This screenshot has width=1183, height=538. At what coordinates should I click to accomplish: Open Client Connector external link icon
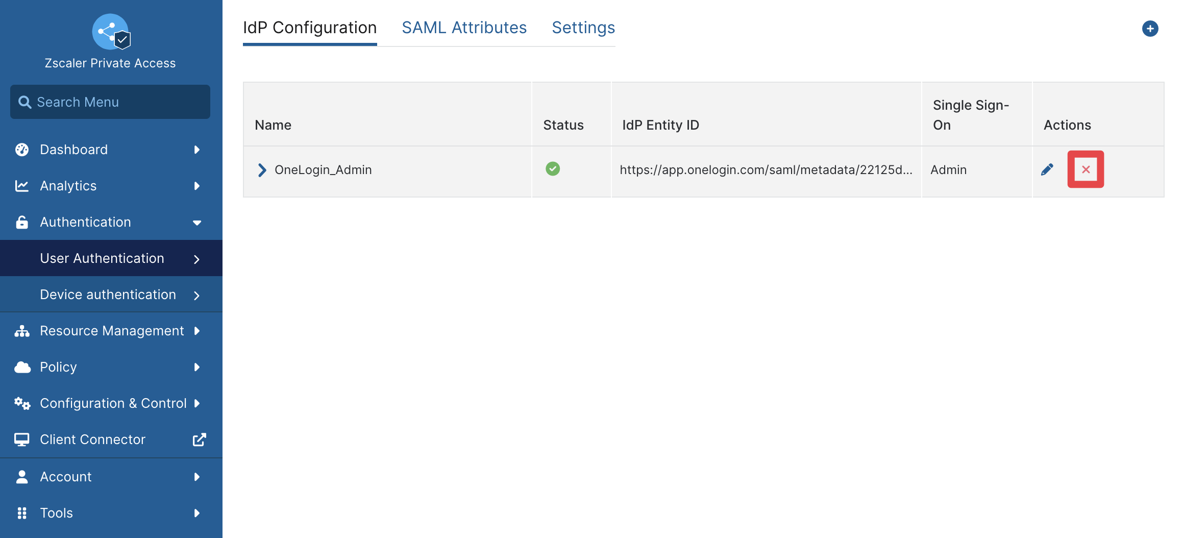point(199,439)
